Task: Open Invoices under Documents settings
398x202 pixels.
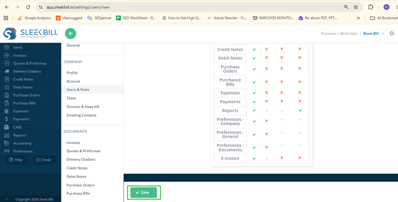Action: (x=73, y=143)
